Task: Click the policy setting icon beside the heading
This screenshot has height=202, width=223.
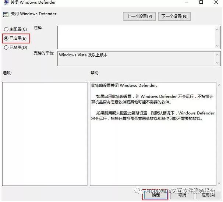Action: click(x=6, y=15)
